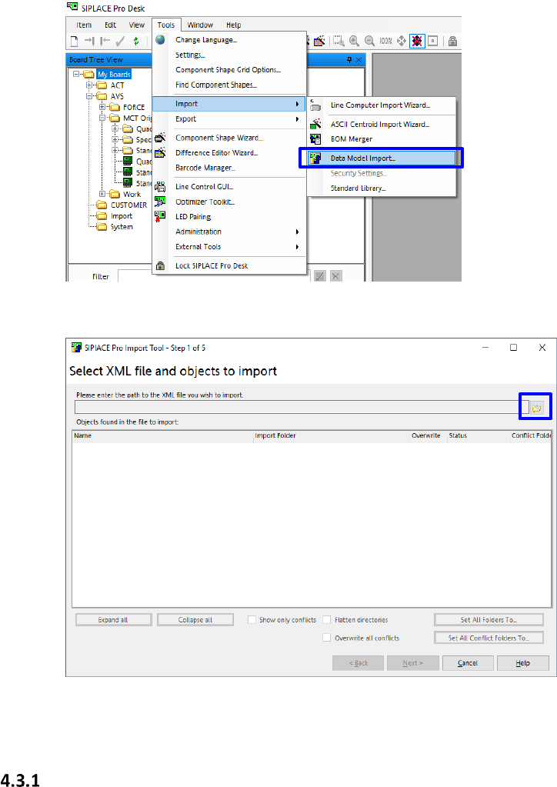
Task: Click the ASCII Centroid Import Wizard icon
Action: 315,124
